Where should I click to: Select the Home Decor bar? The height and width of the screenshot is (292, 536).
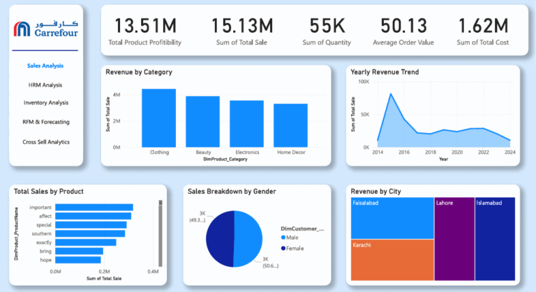[290, 126]
